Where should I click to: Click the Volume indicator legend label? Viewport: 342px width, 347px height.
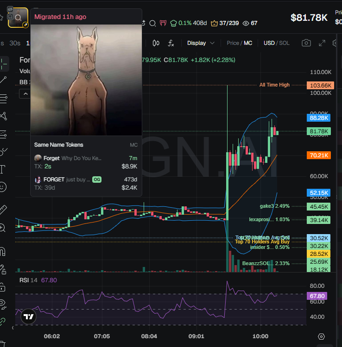[25, 71]
